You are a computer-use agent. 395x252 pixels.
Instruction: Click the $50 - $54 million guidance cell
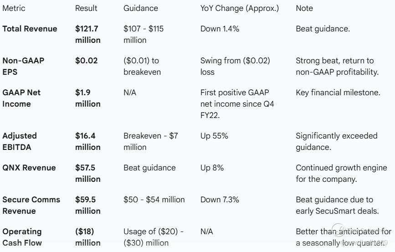[154, 200]
